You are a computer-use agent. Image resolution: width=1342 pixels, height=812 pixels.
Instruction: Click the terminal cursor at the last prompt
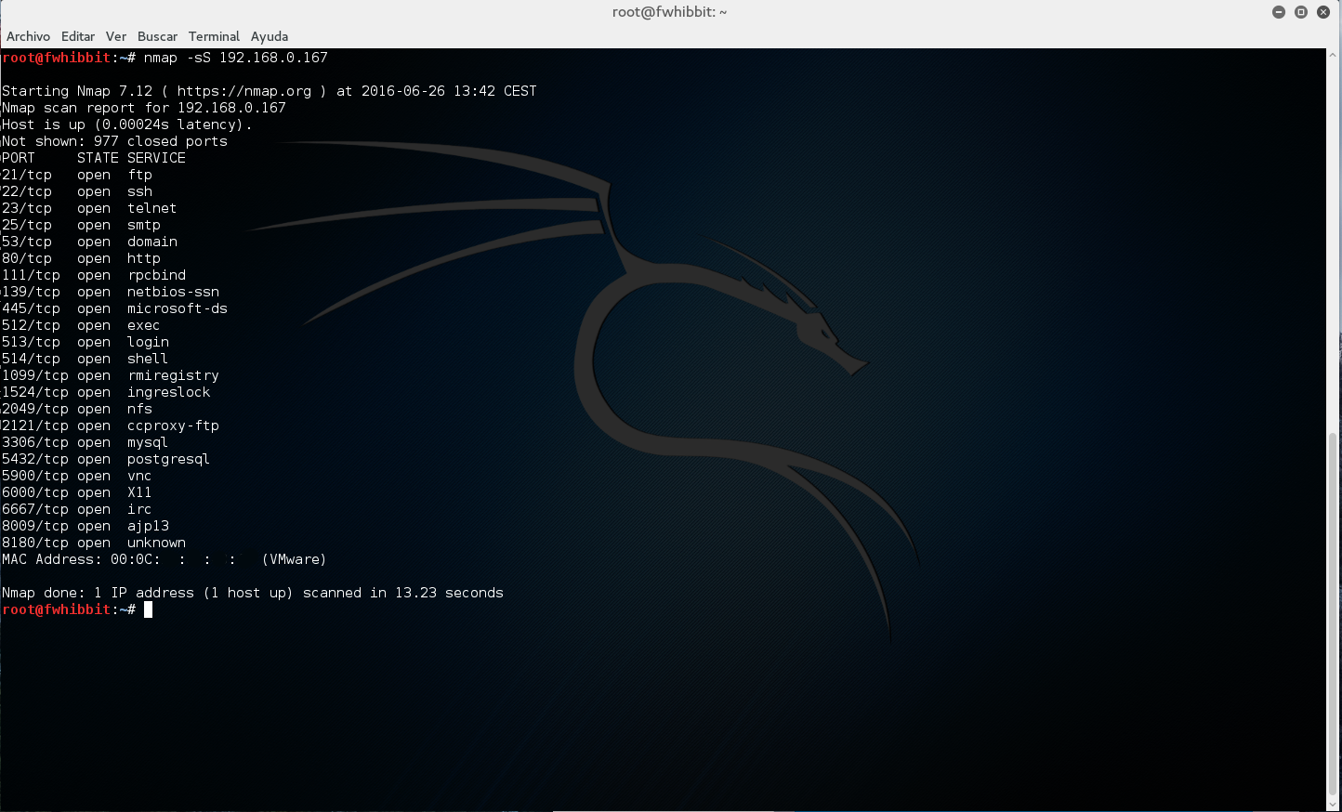click(x=148, y=609)
